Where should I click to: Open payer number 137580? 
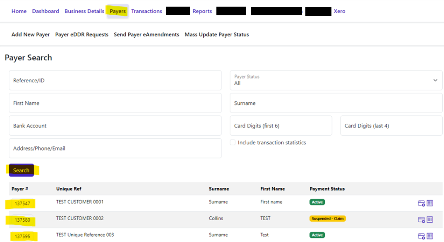(x=22, y=220)
